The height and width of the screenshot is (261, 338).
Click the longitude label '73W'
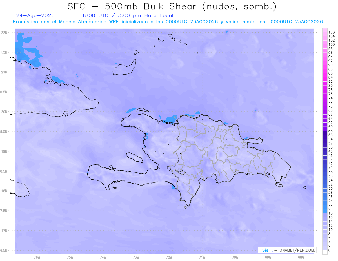pos(136,257)
